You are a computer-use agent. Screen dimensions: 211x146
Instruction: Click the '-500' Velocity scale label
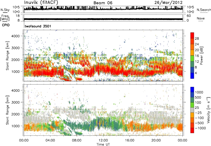click(x=199, y=123)
